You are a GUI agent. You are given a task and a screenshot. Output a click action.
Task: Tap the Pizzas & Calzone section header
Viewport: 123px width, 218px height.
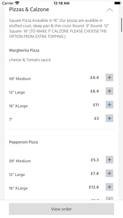click(29, 9)
